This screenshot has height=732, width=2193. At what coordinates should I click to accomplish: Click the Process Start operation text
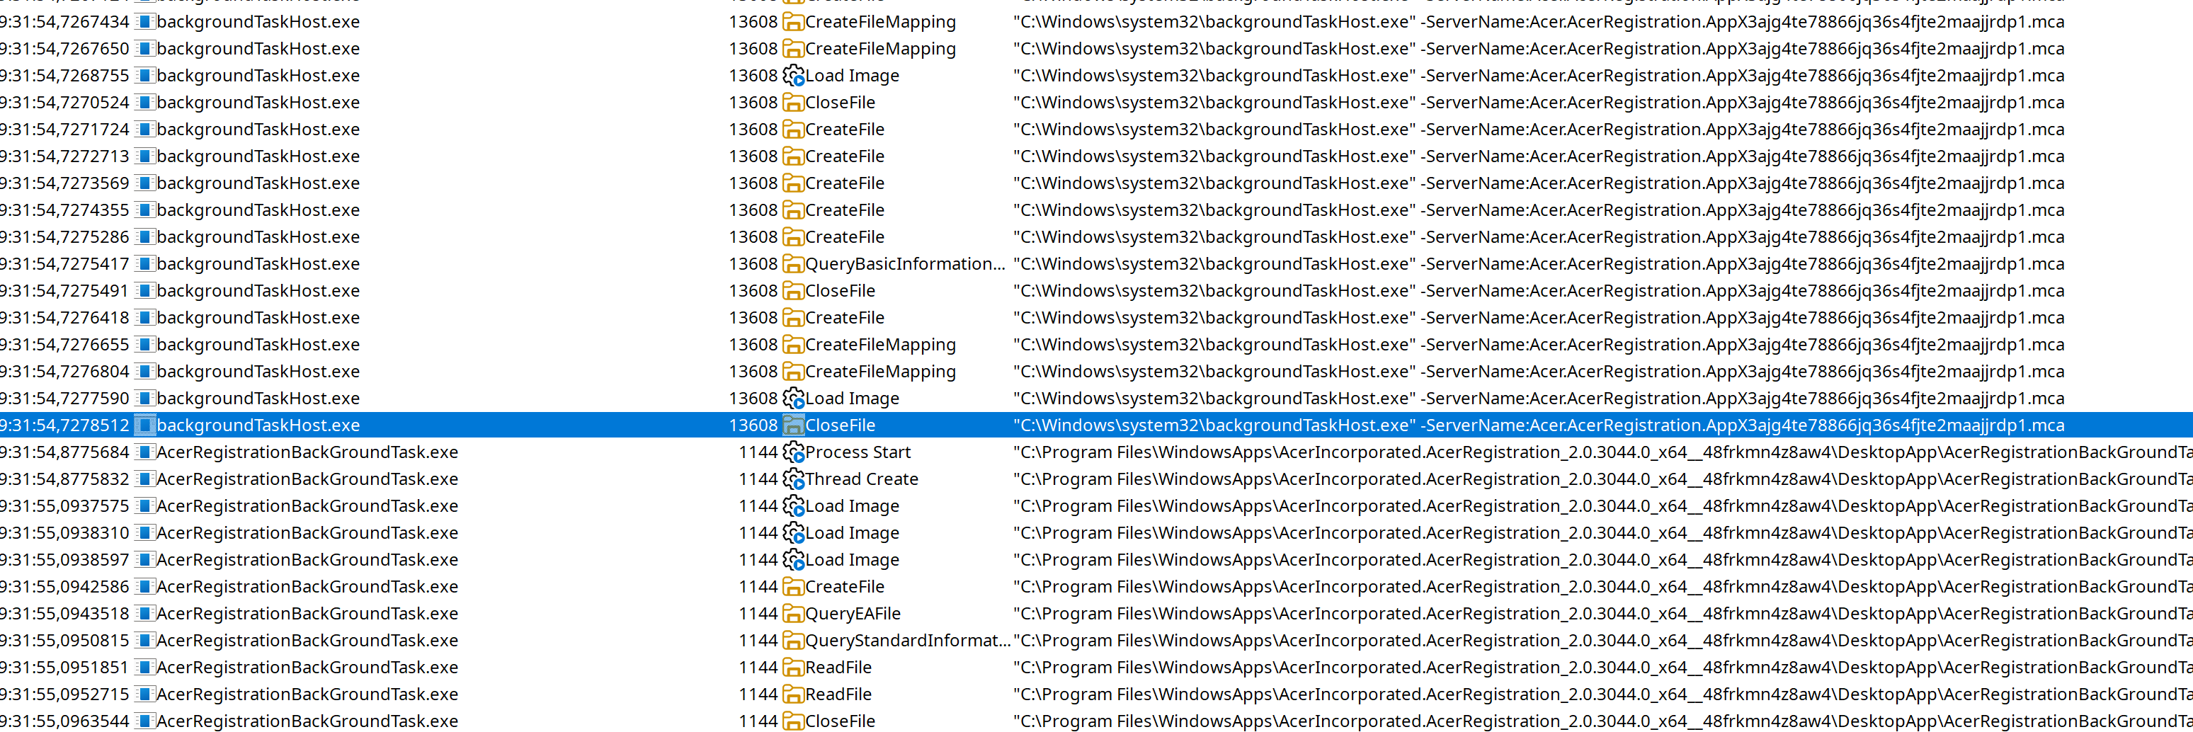coord(858,453)
